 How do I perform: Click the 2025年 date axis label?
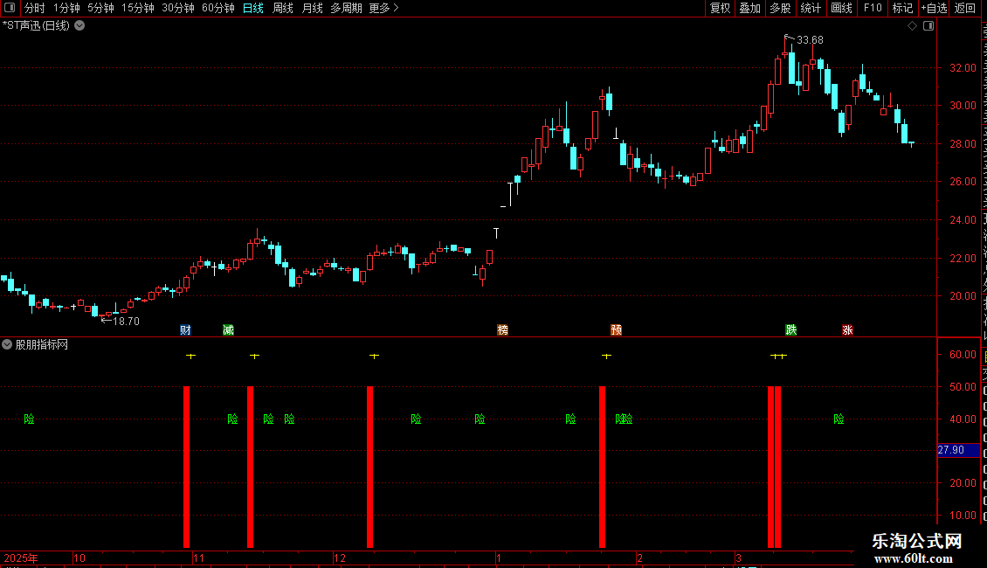tap(21, 558)
